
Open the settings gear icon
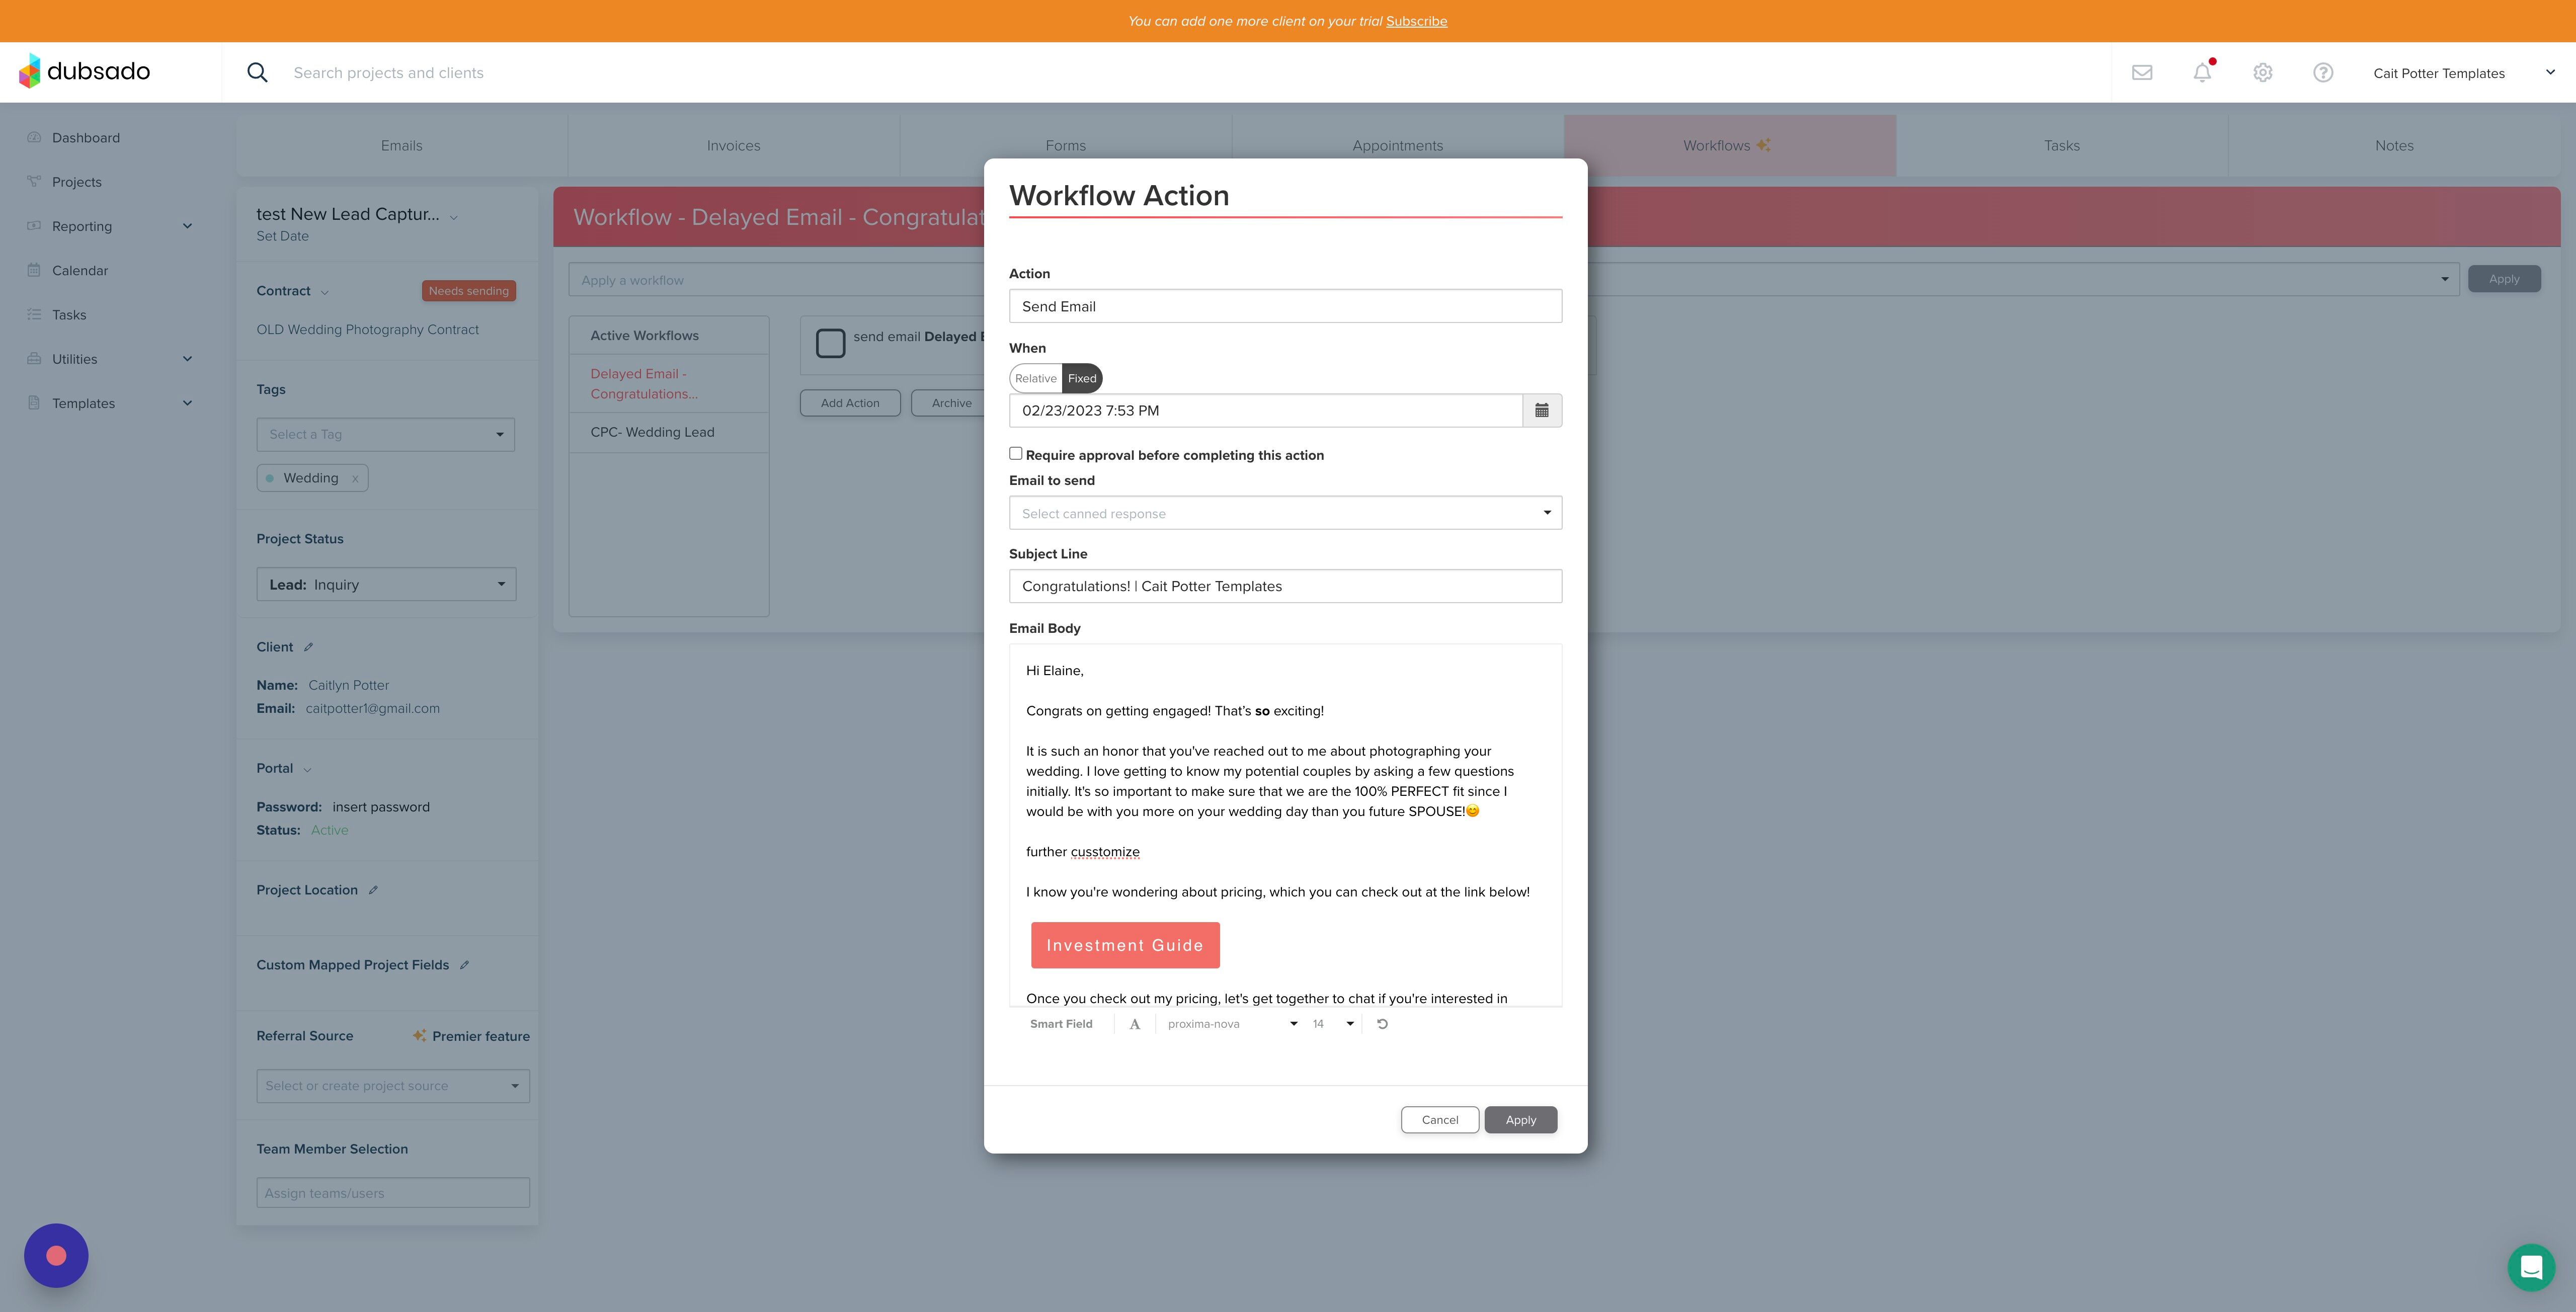click(2263, 73)
